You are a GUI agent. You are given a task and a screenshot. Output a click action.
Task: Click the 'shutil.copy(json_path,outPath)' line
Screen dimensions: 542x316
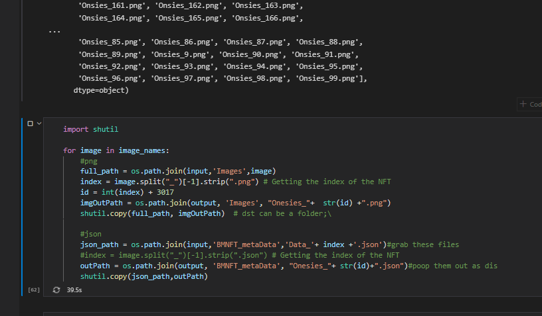pos(143,276)
